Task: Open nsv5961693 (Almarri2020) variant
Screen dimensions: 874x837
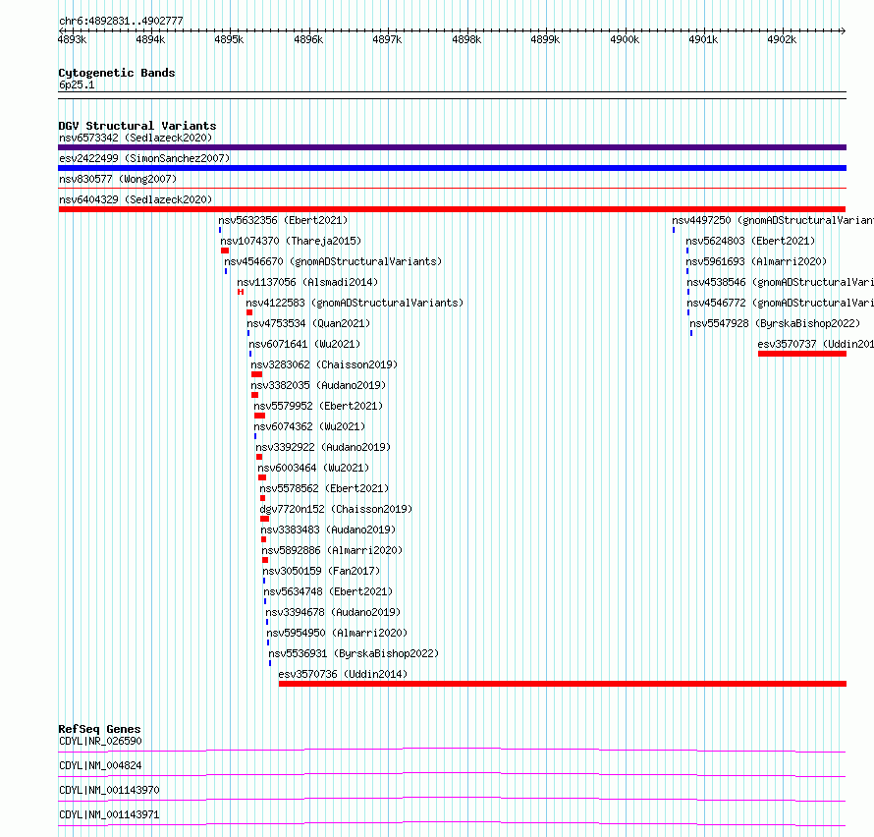Action: pos(756,261)
